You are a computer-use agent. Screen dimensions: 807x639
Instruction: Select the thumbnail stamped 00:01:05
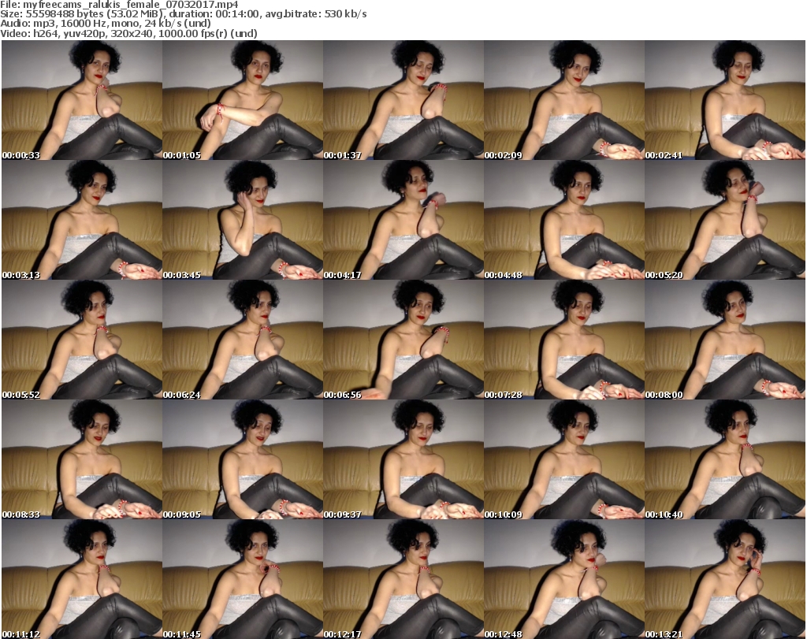[x=243, y=100]
